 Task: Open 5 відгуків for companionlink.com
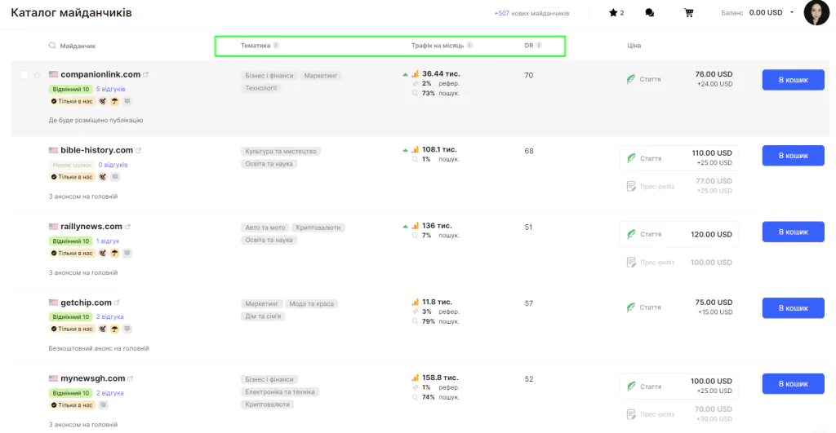110,89
